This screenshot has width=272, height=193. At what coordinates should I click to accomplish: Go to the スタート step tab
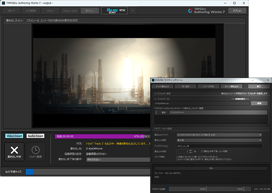11,11
